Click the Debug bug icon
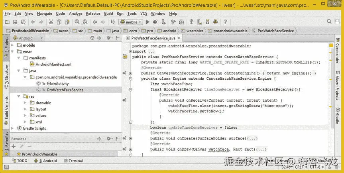 [x=155, y=22]
